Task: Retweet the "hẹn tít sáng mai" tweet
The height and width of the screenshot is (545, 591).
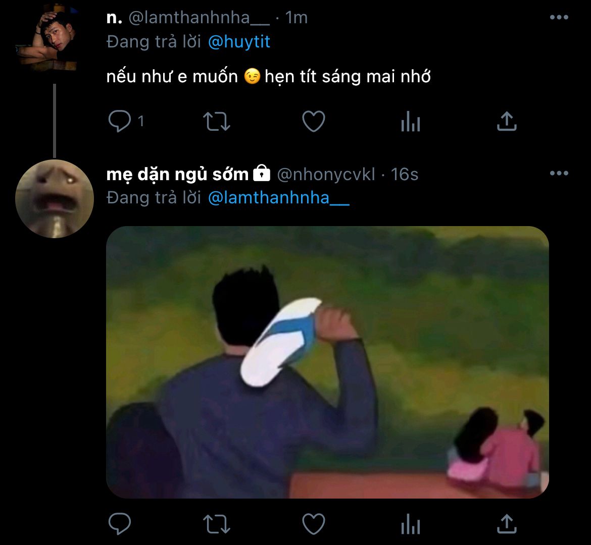Action: coord(216,122)
